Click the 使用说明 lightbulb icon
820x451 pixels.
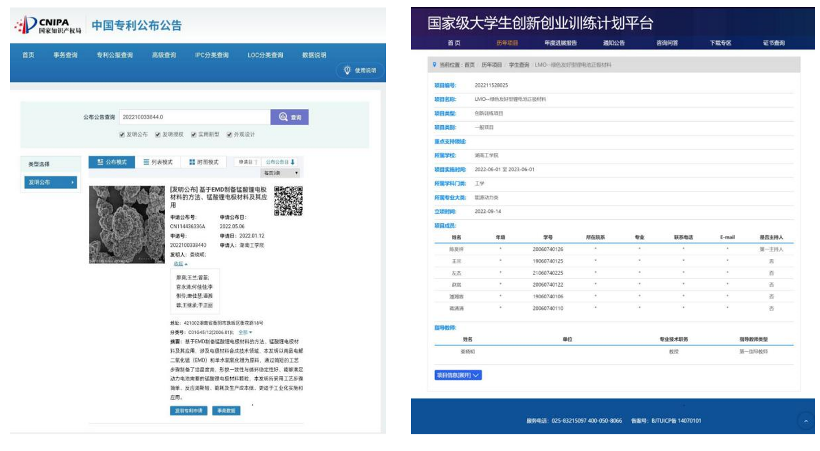coord(348,70)
